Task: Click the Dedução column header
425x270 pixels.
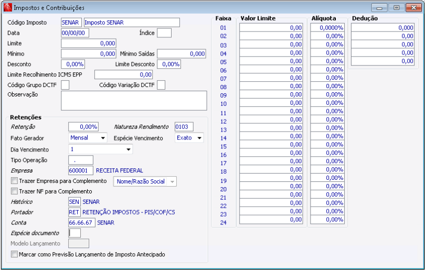Action: click(365, 18)
